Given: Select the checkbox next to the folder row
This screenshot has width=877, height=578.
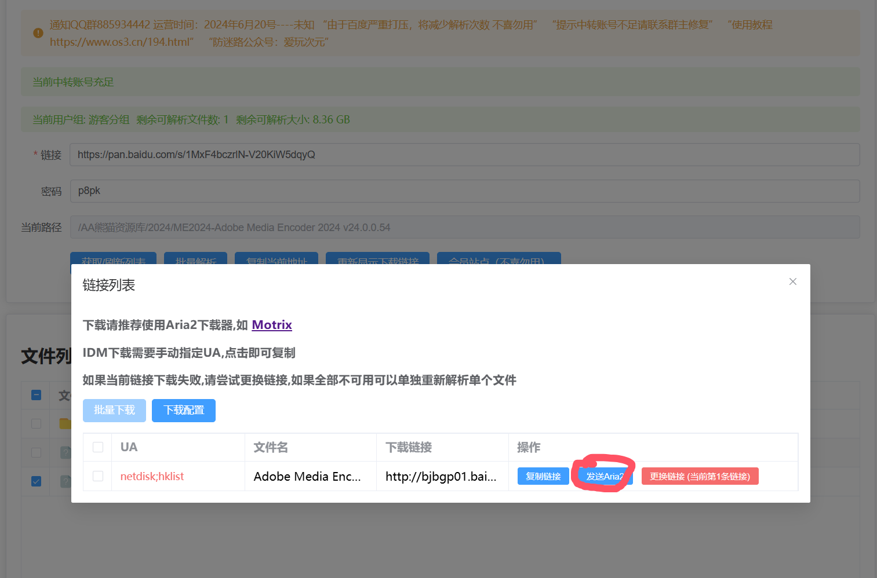Looking at the screenshot, I should pos(36,423).
